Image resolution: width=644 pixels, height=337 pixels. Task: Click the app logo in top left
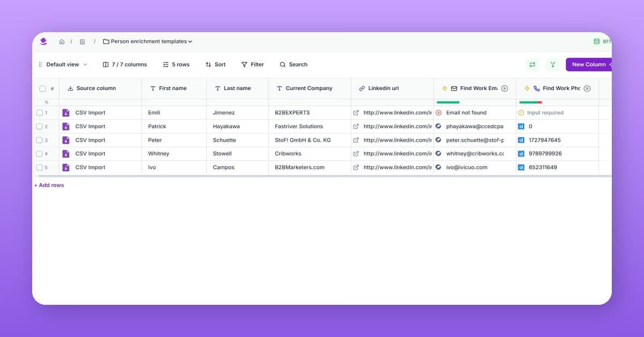(43, 41)
